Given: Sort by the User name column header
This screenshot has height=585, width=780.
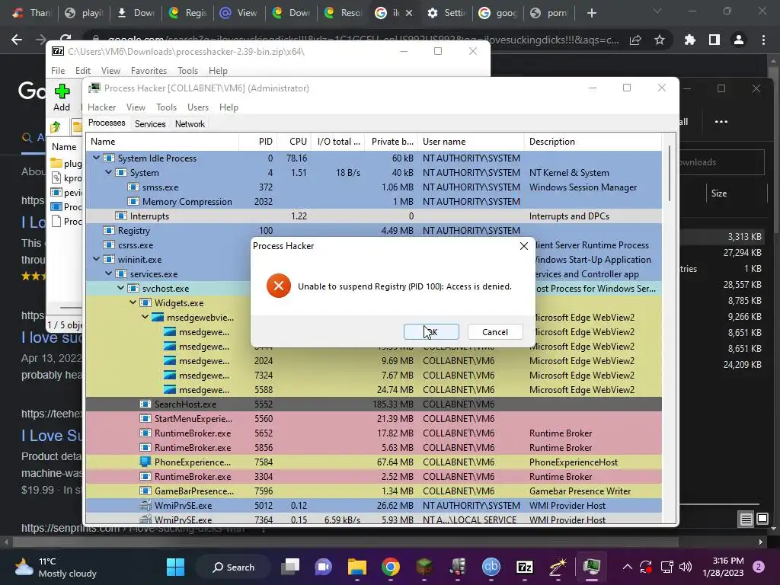Looking at the screenshot, I should 471,142.
